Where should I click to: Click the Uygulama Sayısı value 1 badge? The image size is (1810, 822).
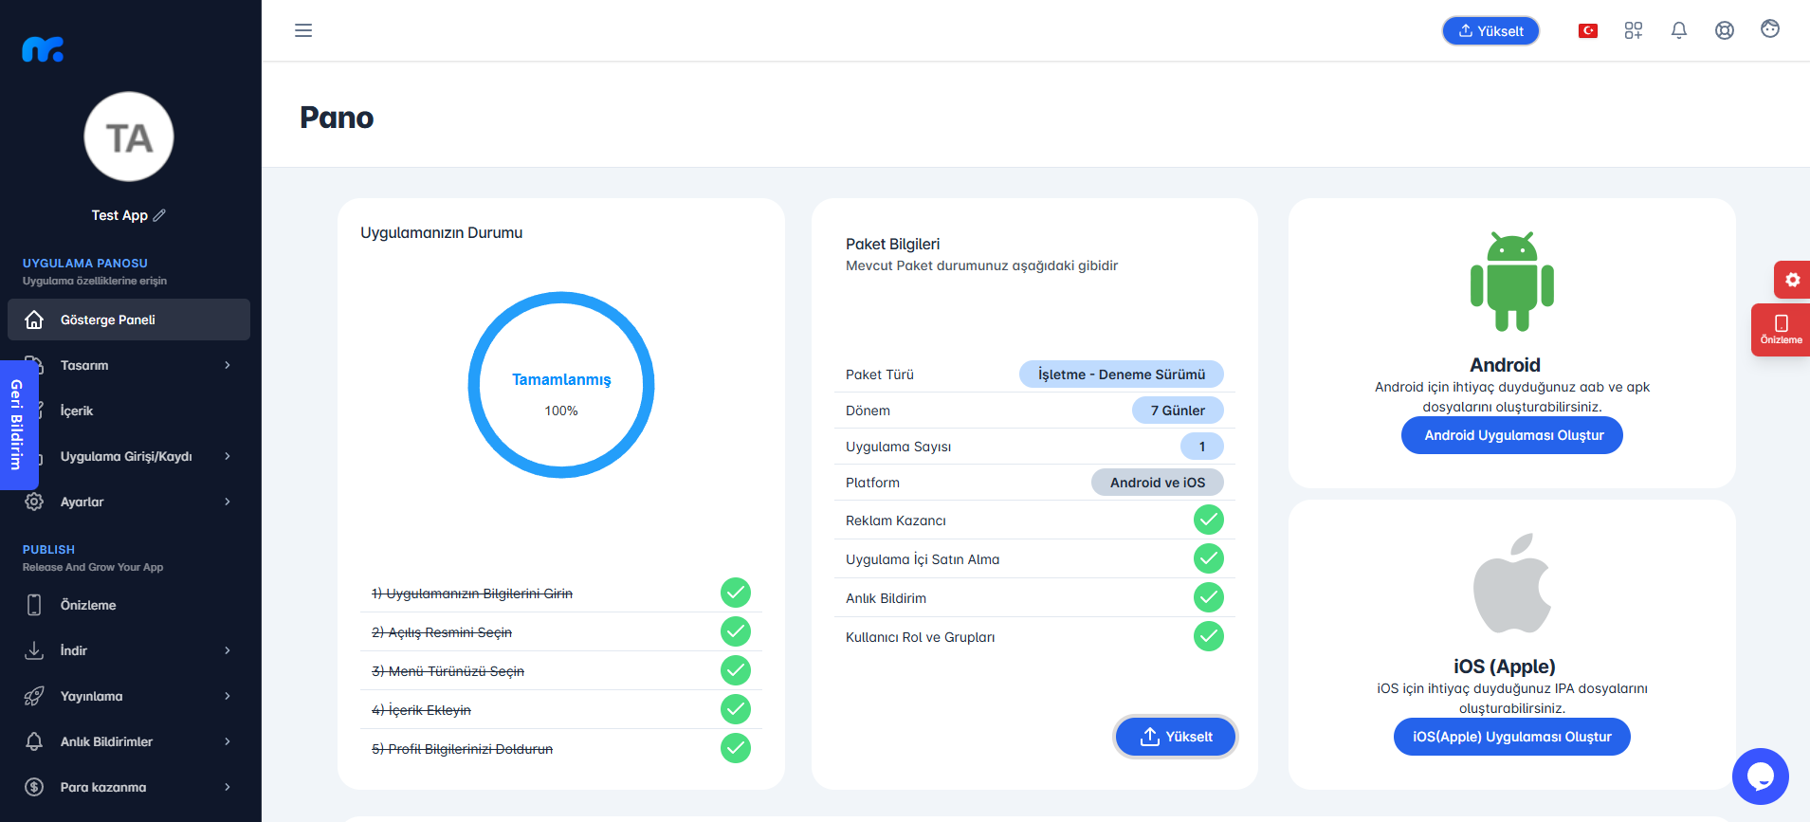click(1202, 447)
